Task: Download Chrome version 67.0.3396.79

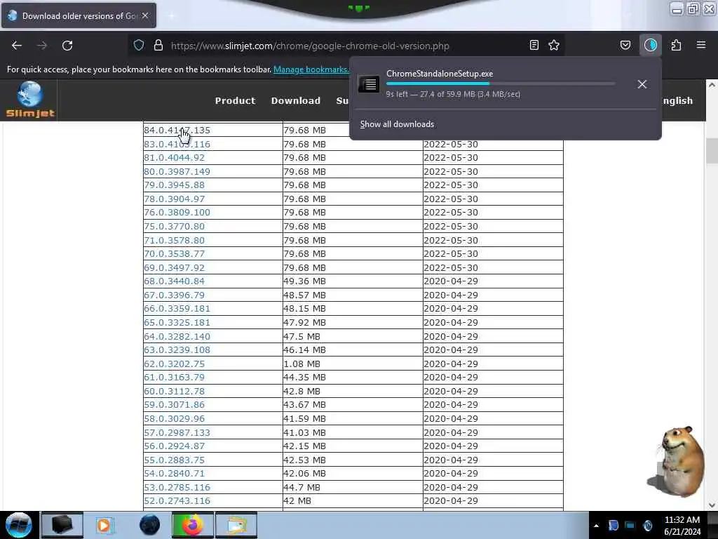Action: (174, 295)
